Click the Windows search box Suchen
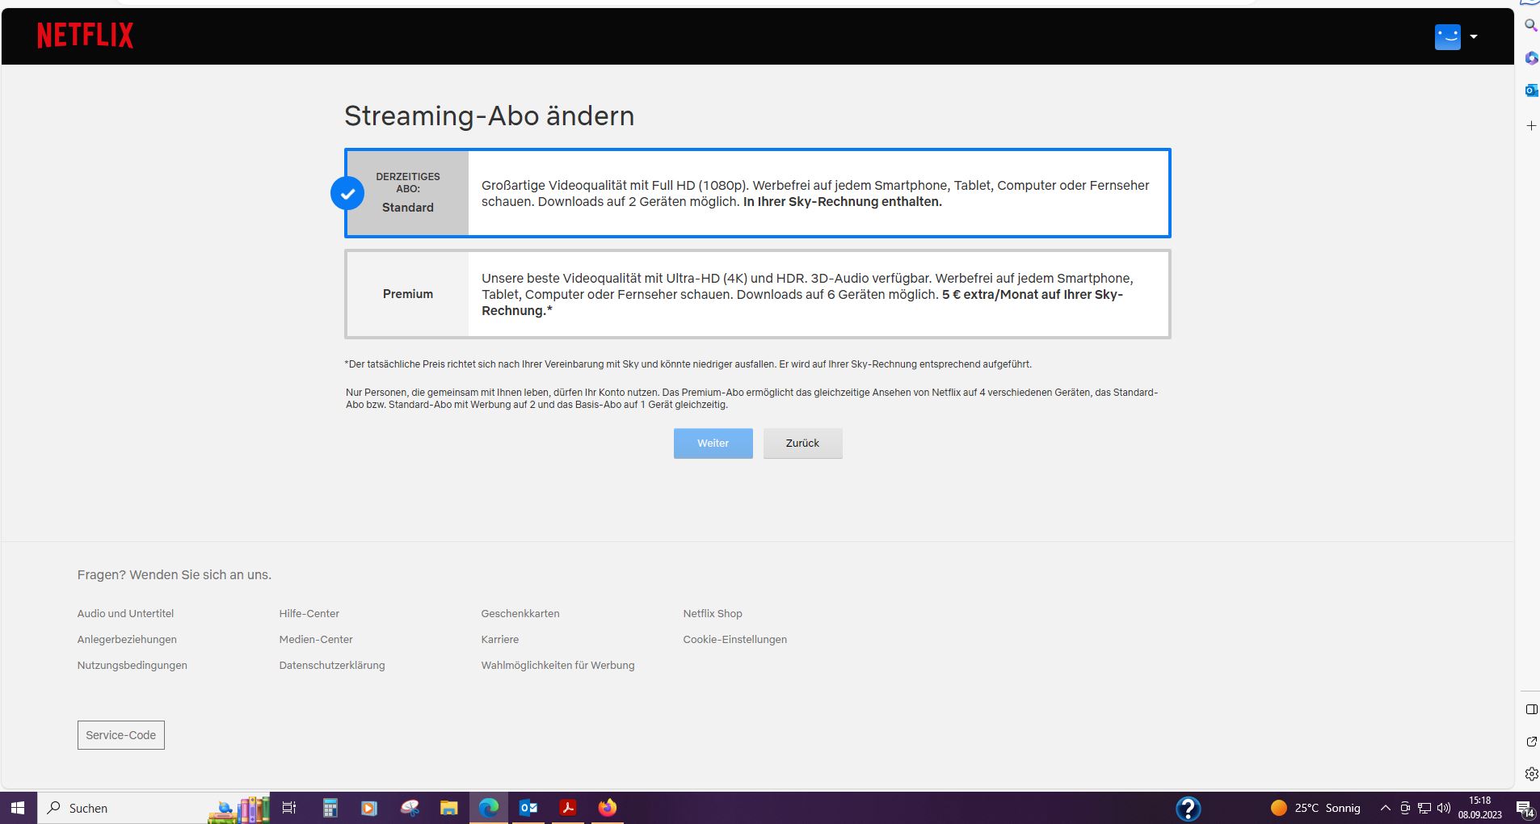Viewport: 1540px width, 824px height. pos(121,808)
